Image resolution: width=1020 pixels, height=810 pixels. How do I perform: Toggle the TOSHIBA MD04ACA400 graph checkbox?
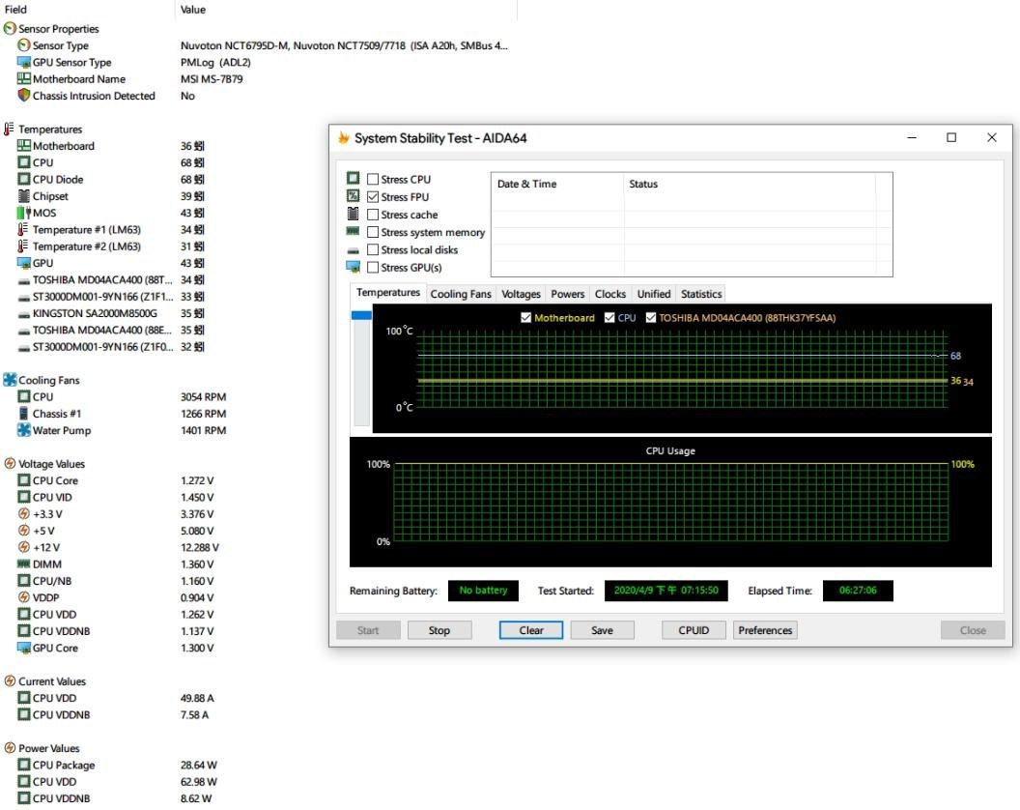click(650, 318)
